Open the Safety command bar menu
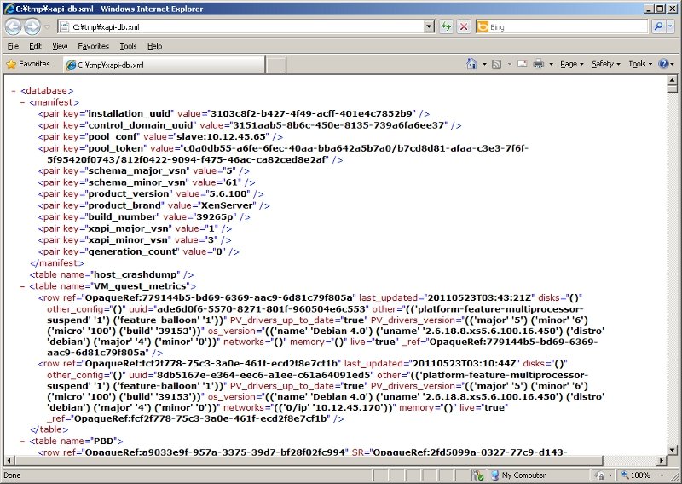Screen dimensions: 682x484 tap(605, 65)
